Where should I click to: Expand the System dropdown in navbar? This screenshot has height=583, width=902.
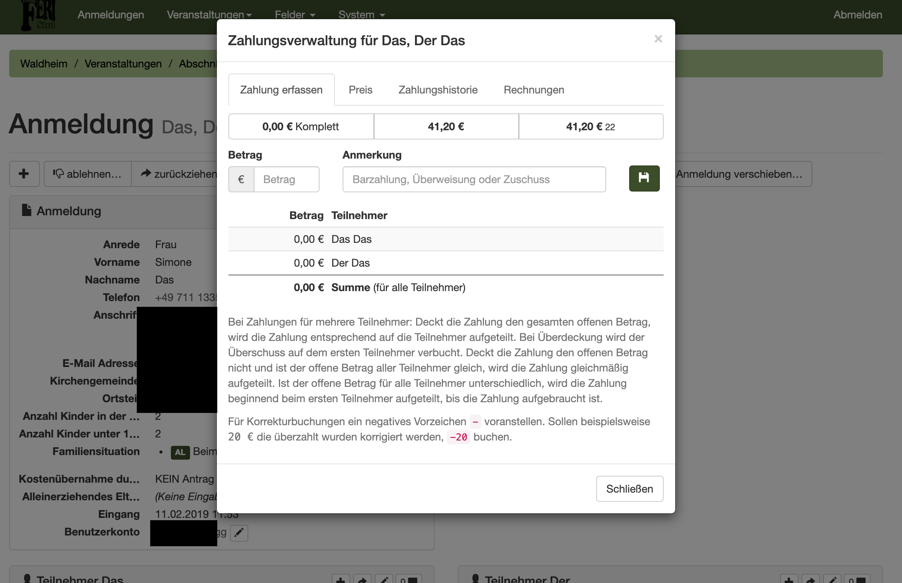pyautogui.click(x=362, y=15)
